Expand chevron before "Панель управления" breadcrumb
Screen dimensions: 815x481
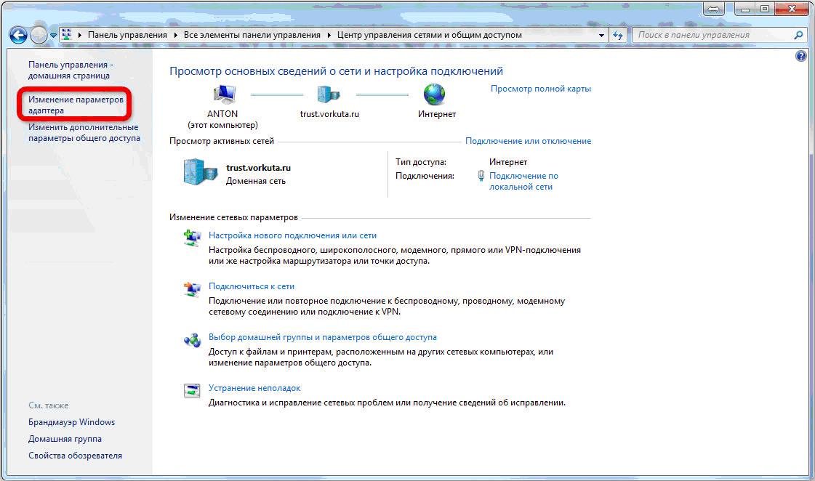click(x=80, y=35)
